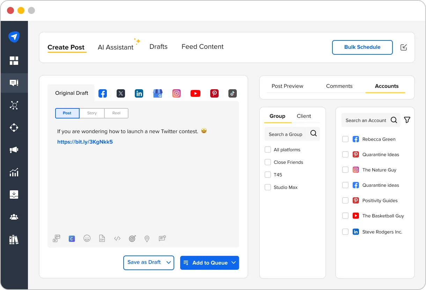Check the All platforms group
The width and height of the screenshot is (426, 290).
click(268, 149)
